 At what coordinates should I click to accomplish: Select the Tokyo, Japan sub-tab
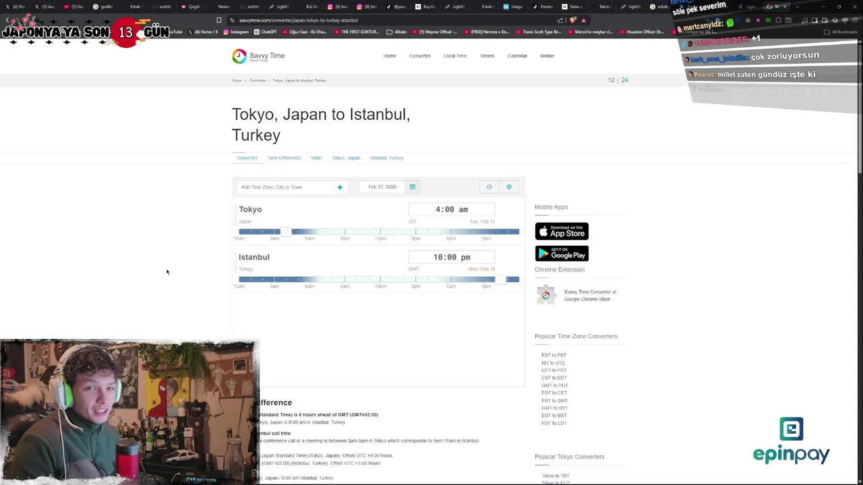pyautogui.click(x=346, y=158)
